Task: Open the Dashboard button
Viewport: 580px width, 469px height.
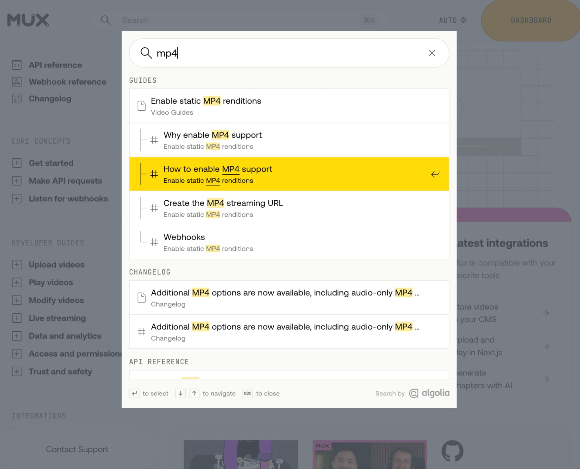Action: click(531, 20)
